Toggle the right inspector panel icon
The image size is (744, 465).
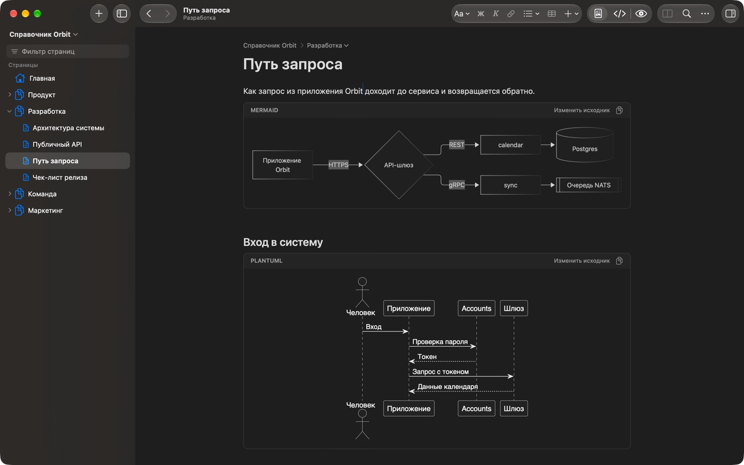click(x=731, y=14)
